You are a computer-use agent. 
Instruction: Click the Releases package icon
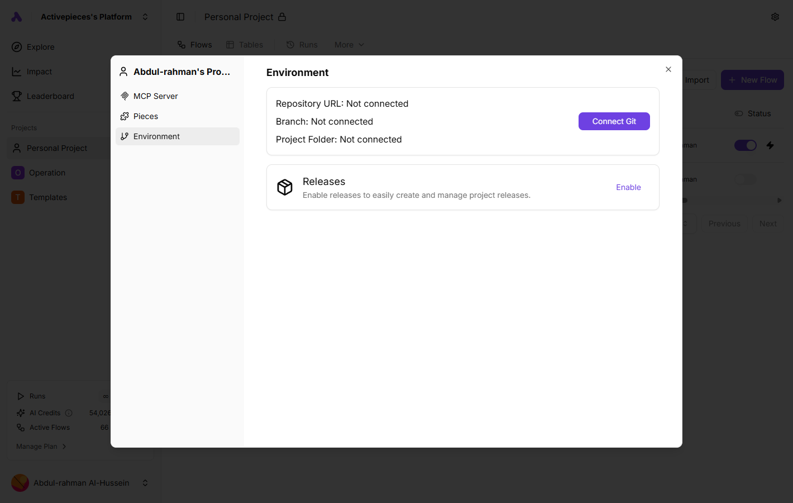point(285,187)
